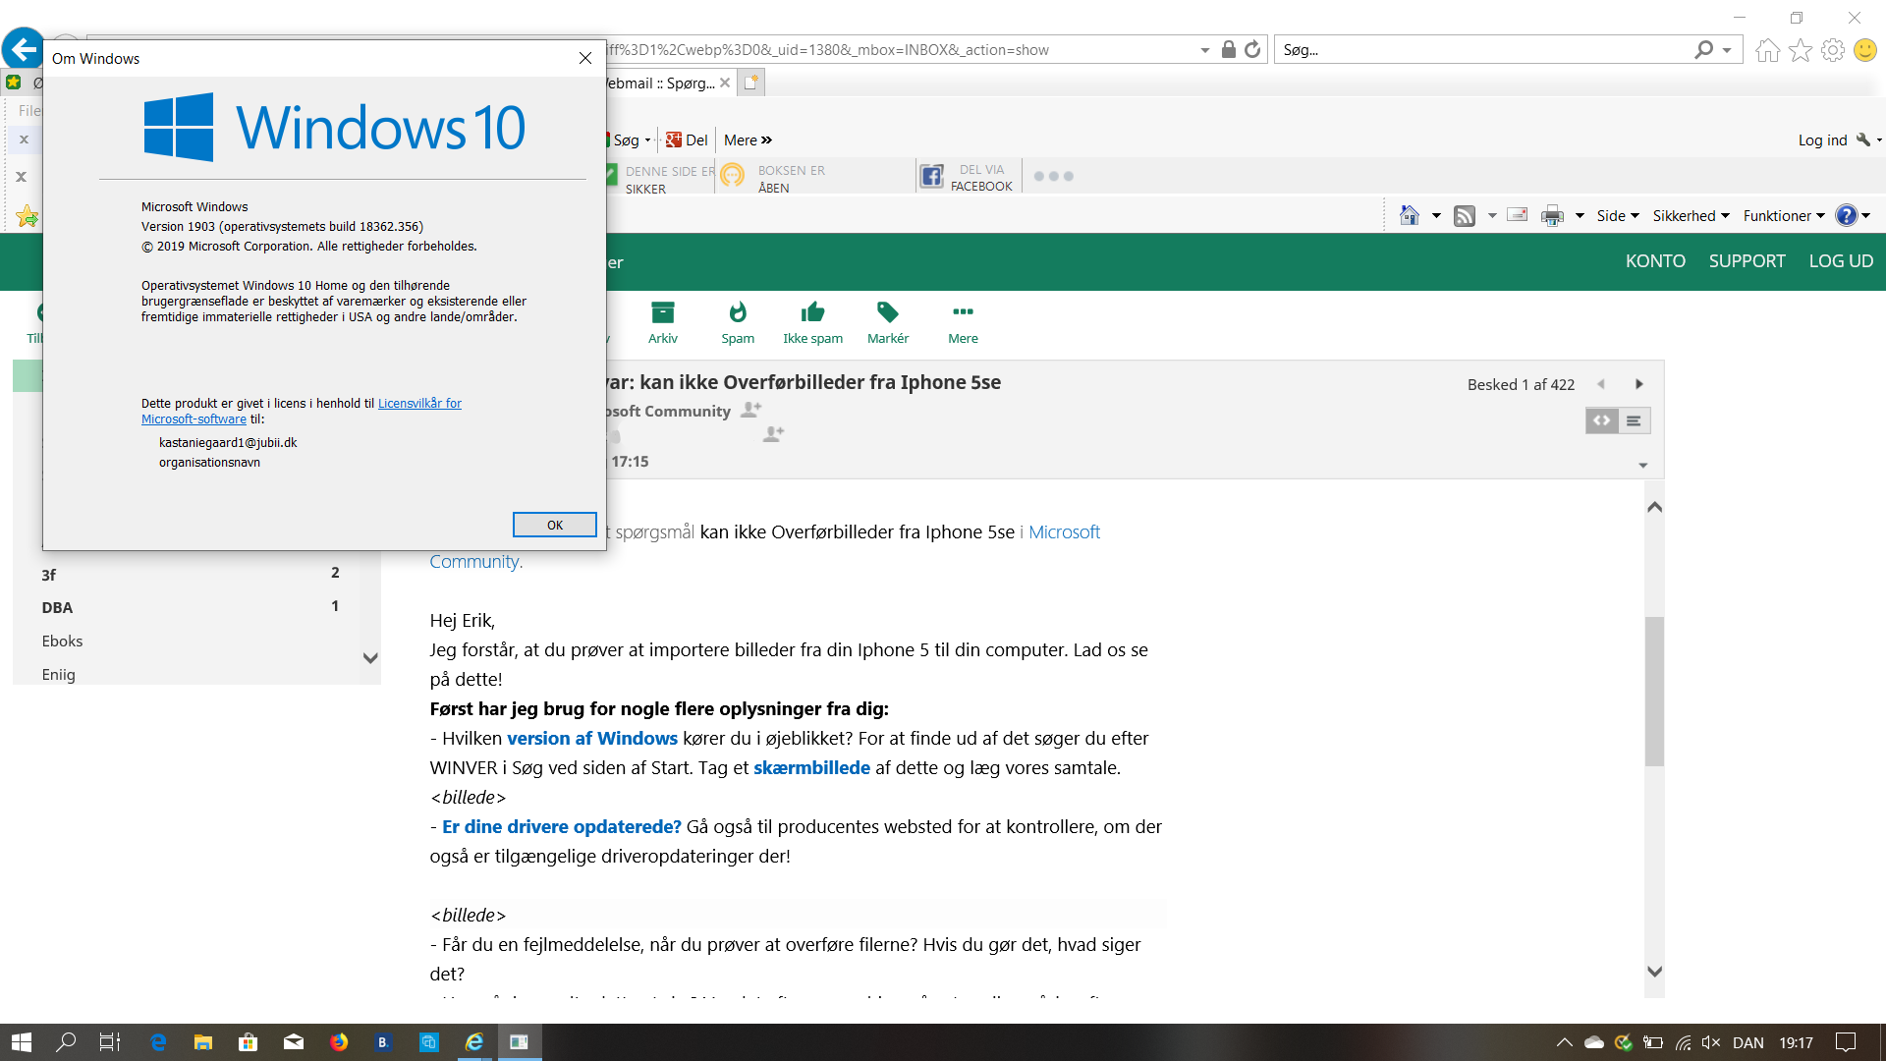Expand folder list with down chevron
1886x1061 pixels.
tap(370, 658)
